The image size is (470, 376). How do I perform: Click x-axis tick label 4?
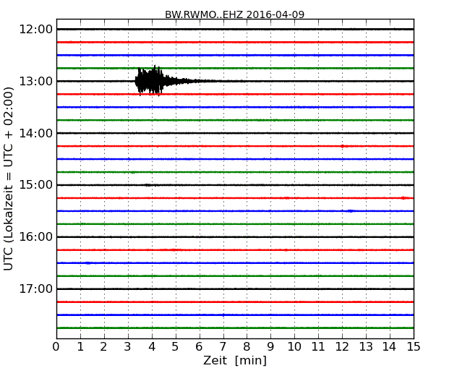click(x=152, y=347)
